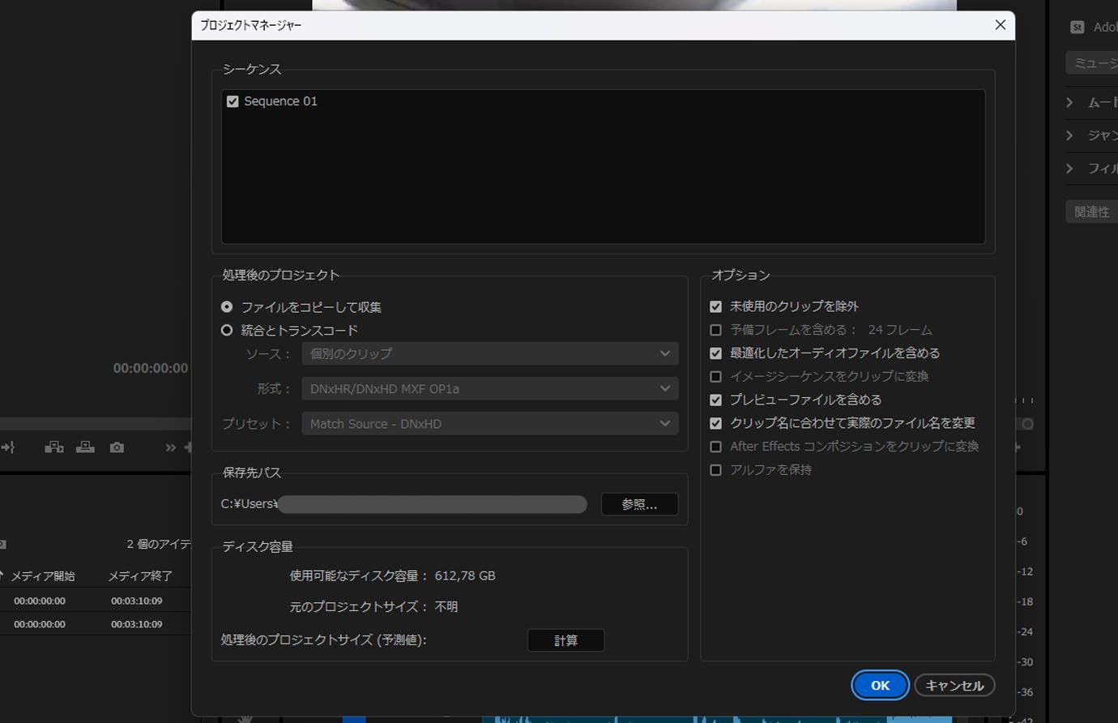Uncheck the Sequence 01 checkbox

pos(233,101)
